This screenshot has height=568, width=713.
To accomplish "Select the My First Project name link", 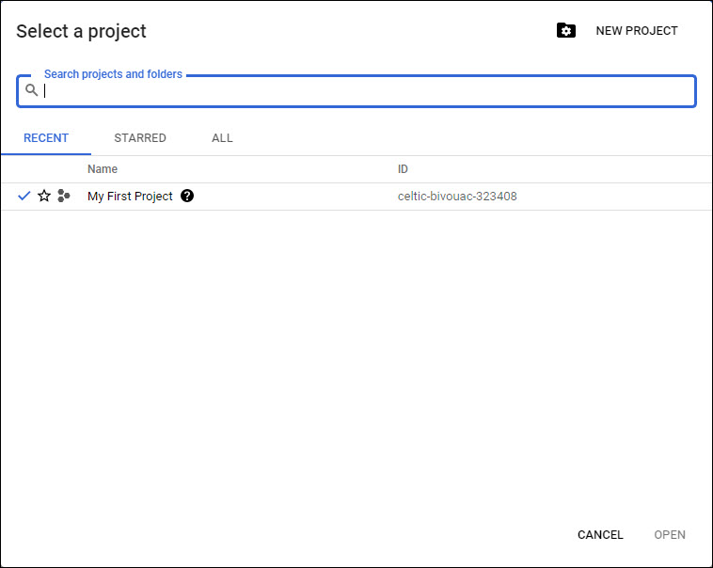I will point(130,197).
